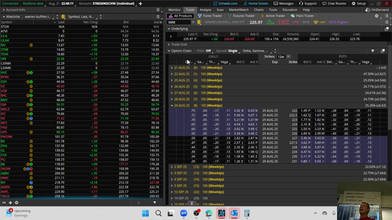Collapse sidebar with bottom-left arrow icon
392x220 pixels.
(4, 203)
